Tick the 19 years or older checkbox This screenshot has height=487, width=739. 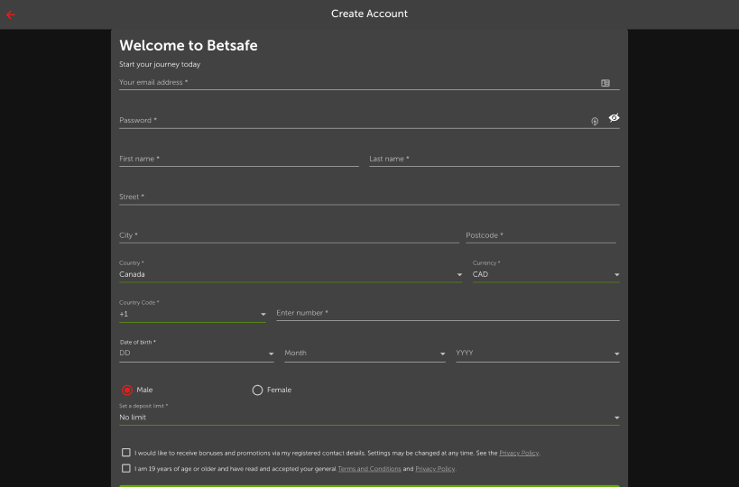click(125, 468)
